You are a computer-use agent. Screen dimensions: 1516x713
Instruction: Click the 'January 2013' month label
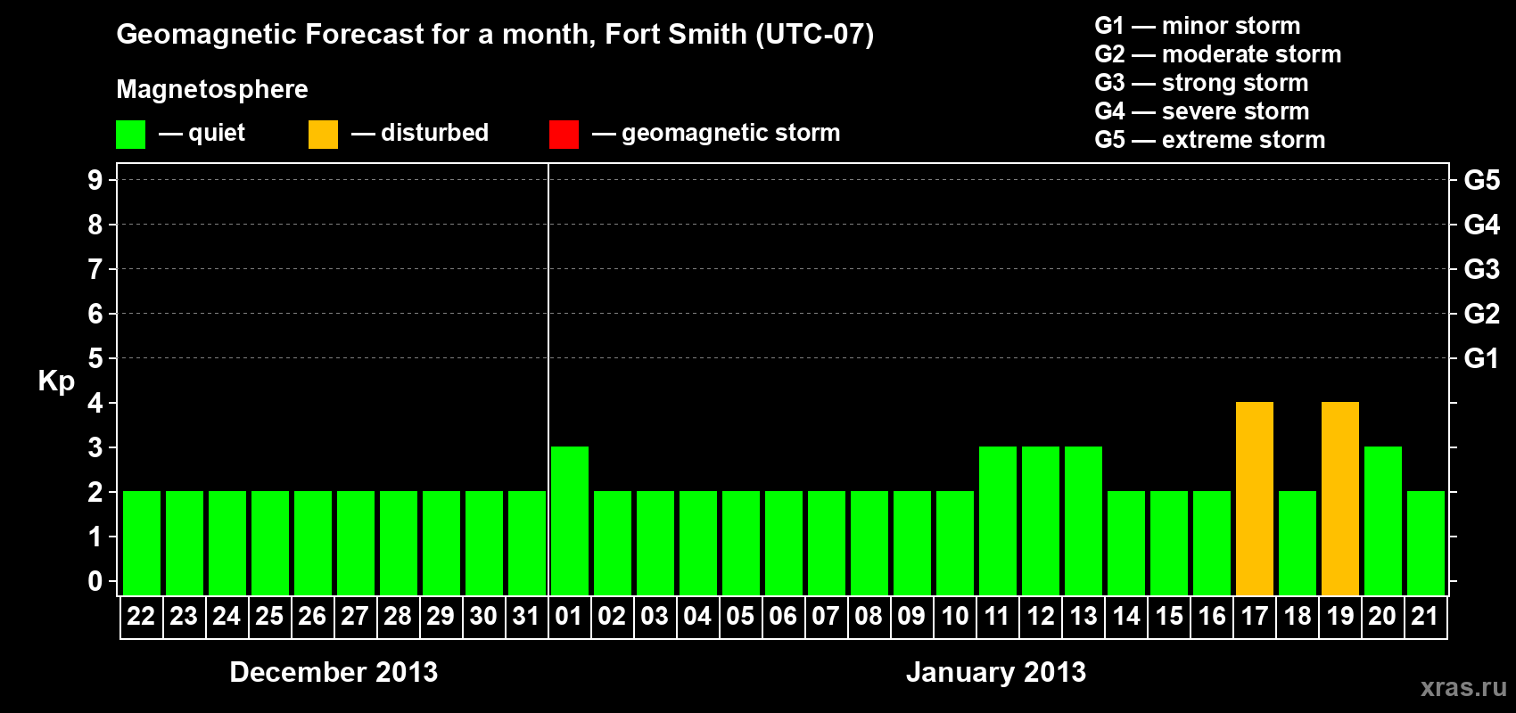pos(996,672)
